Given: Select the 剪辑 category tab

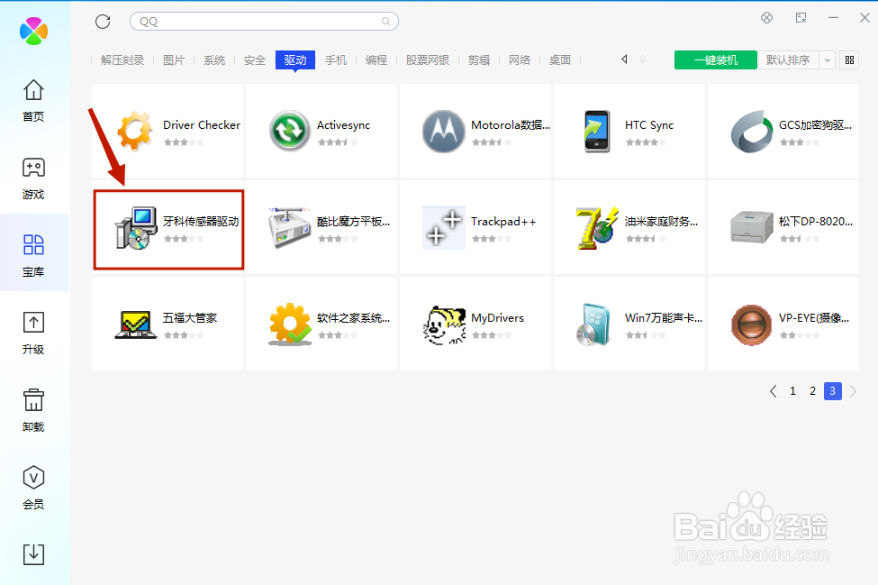Looking at the screenshot, I should click(479, 60).
